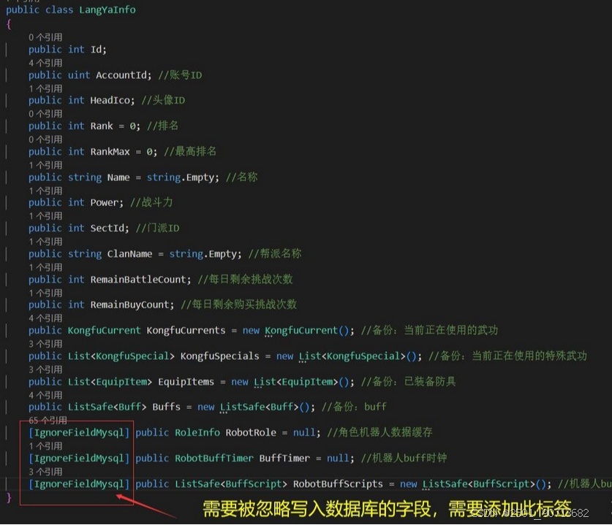This screenshot has height=525, width=612.
Task: Click the comment //备份: buff
Action: point(354,407)
